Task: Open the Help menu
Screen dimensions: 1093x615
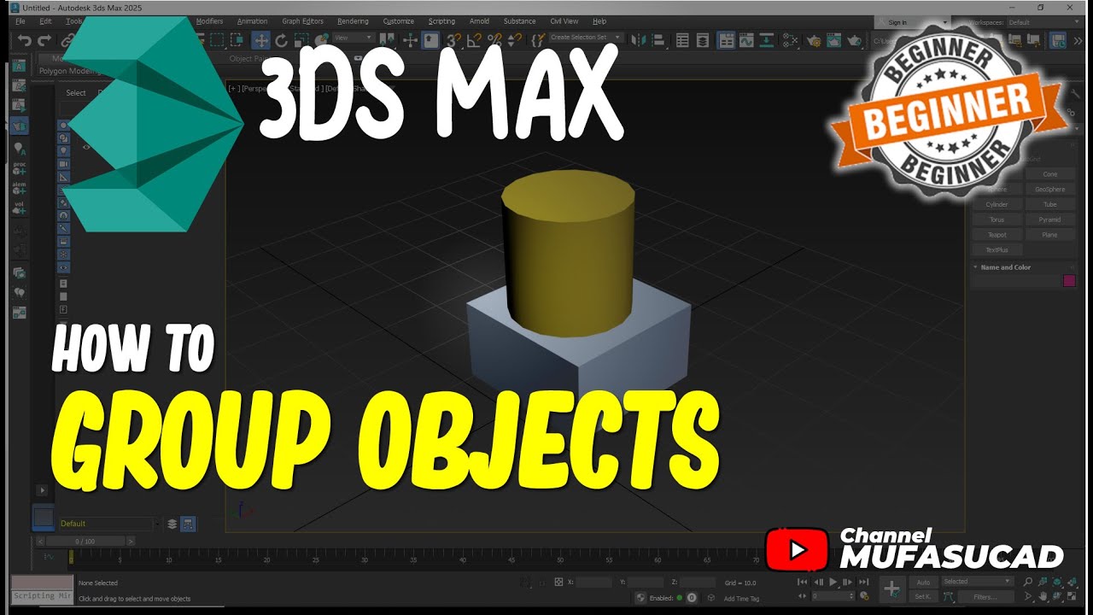Action: pyautogui.click(x=599, y=21)
